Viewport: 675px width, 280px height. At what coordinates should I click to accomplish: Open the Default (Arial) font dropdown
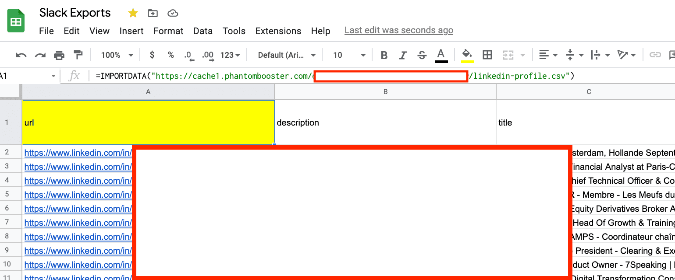pyautogui.click(x=287, y=55)
